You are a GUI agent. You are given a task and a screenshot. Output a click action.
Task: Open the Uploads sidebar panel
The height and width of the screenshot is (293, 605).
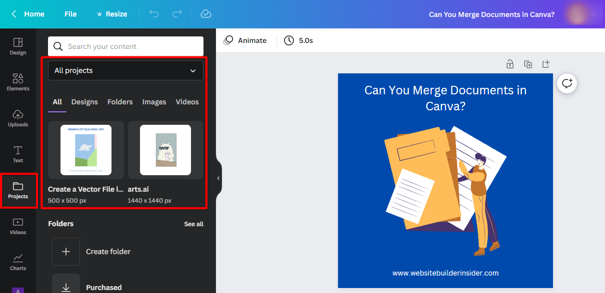pyautogui.click(x=18, y=118)
